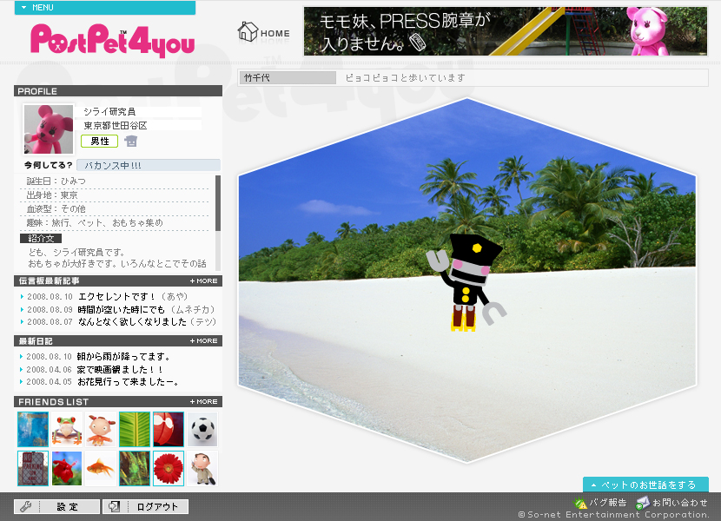The width and height of the screenshot is (721, 521).
Task: Open +MORE for 伝言板最新記事
Action: tap(203, 280)
